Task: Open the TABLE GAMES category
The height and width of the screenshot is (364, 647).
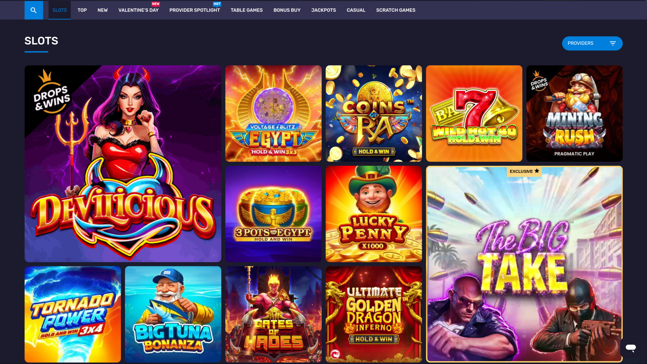Action: pyautogui.click(x=246, y=10)
